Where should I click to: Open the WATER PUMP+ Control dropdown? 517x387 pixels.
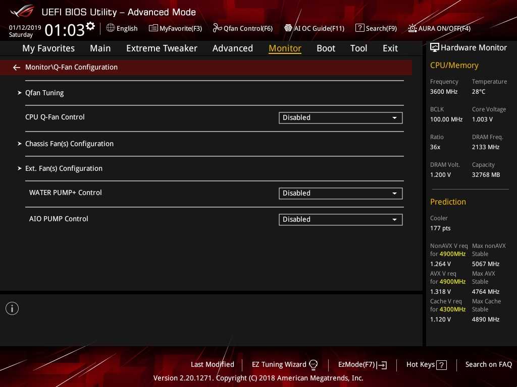340,193
